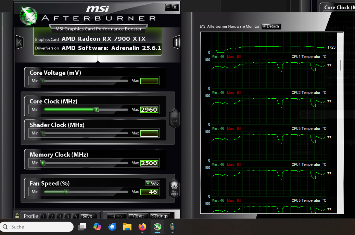Click the Core Clock 2960 value field
The image size is (355, 235).
tap(149, 110)
